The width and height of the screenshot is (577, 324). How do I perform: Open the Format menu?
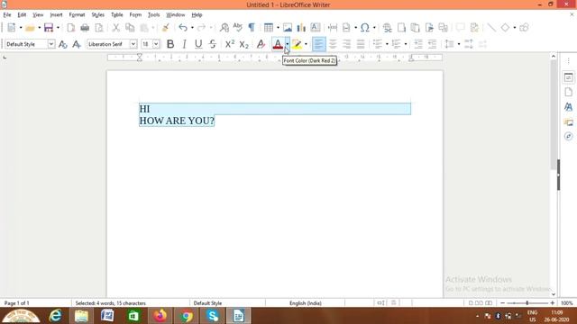[x=77, y=15]
